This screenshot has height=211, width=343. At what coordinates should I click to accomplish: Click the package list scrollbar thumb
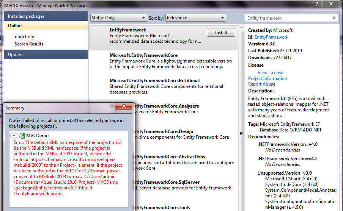[241, 133]
